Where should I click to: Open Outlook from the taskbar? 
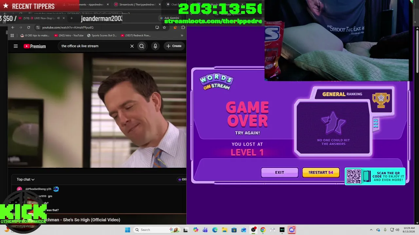coord(244,230)
